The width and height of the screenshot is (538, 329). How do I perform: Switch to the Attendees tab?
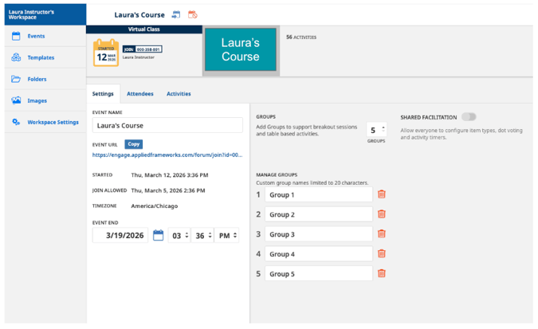click(140, 94)
